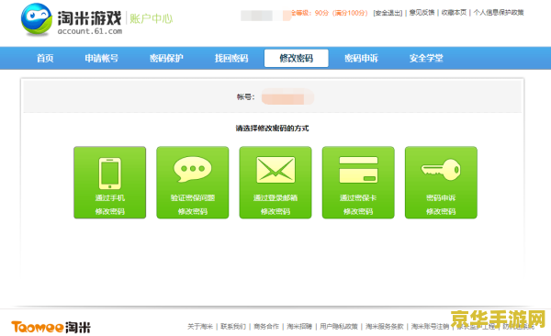Choose 验证密保问题 修改密码 option

click(193, 183)
